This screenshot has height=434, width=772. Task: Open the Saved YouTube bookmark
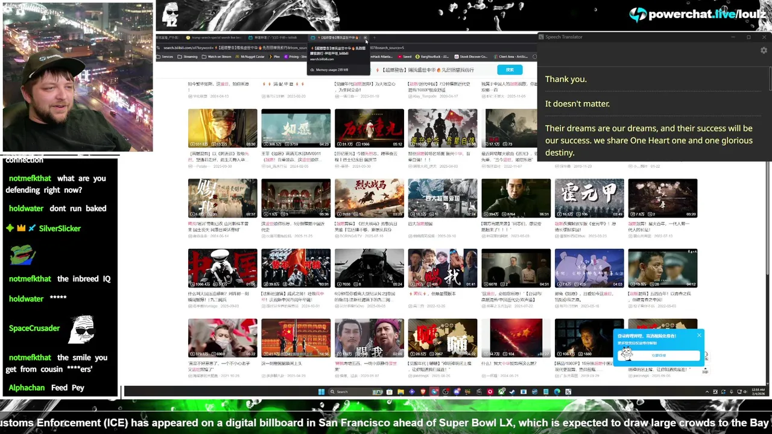pyautogui.click(x=405, y=57)
